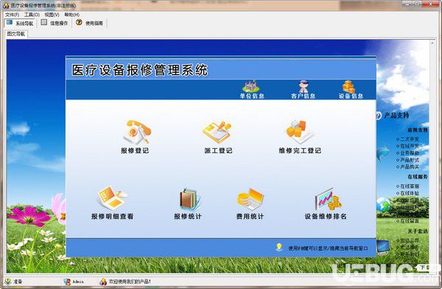Click the 二次开发 link
Screen dimensions: 442x289
[410, 139]
